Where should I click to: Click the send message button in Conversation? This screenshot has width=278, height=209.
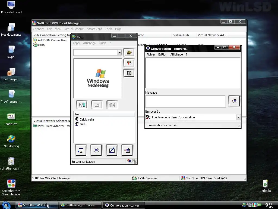tap(234, 101)
